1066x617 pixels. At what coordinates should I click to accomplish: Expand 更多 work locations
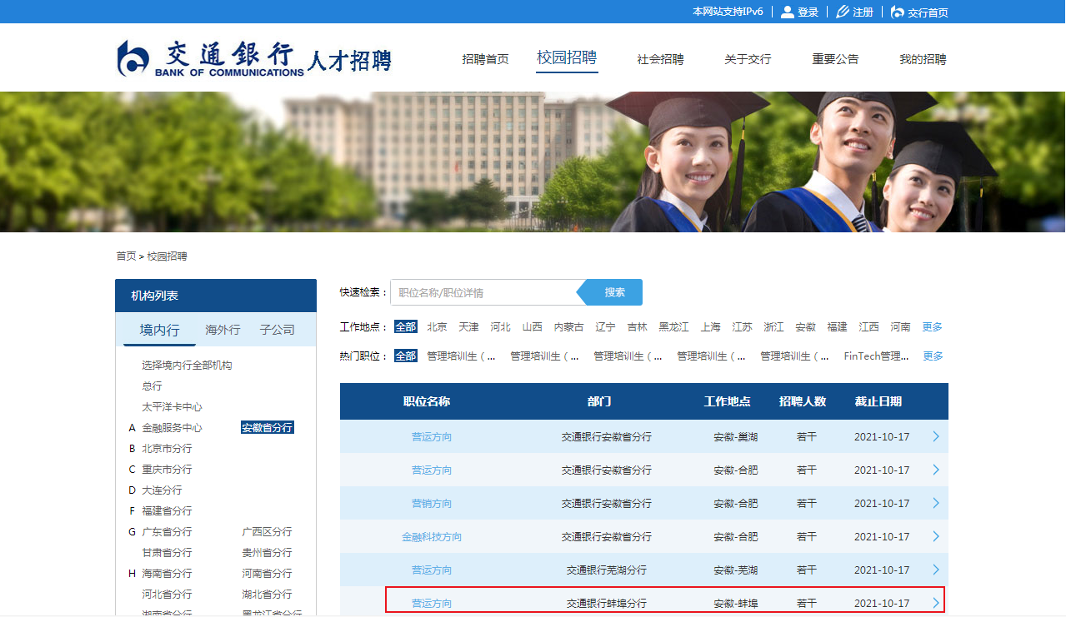click(932, 327)
